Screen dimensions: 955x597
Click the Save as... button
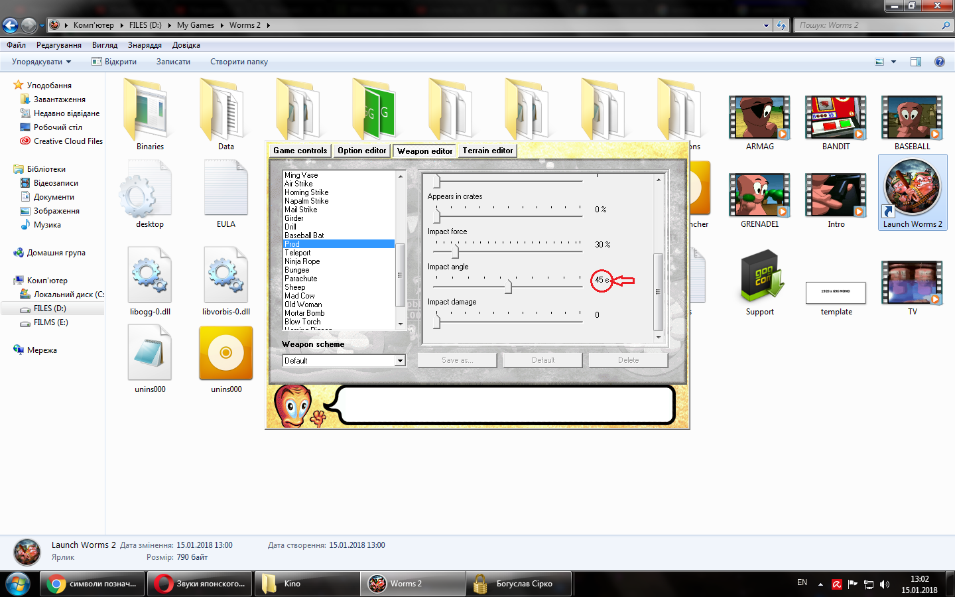[x=457, y=360]
